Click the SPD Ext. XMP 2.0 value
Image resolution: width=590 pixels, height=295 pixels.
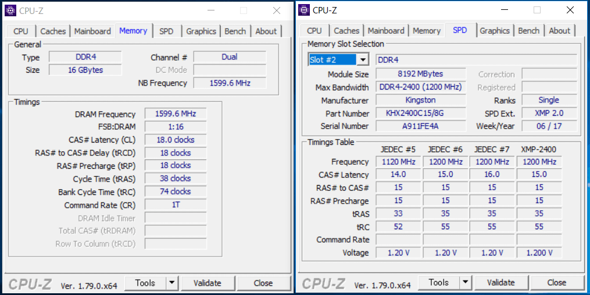click(x=549, y=113)
